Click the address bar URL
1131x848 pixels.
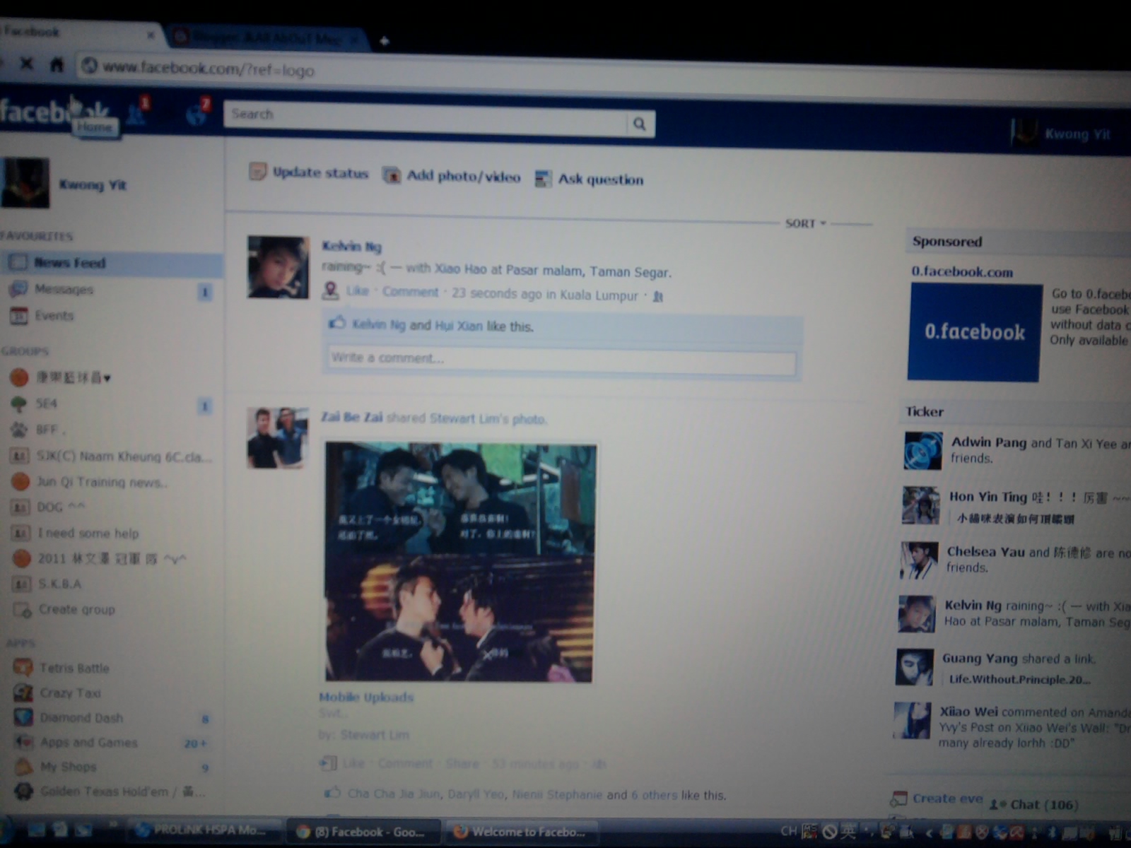point(209,69)
